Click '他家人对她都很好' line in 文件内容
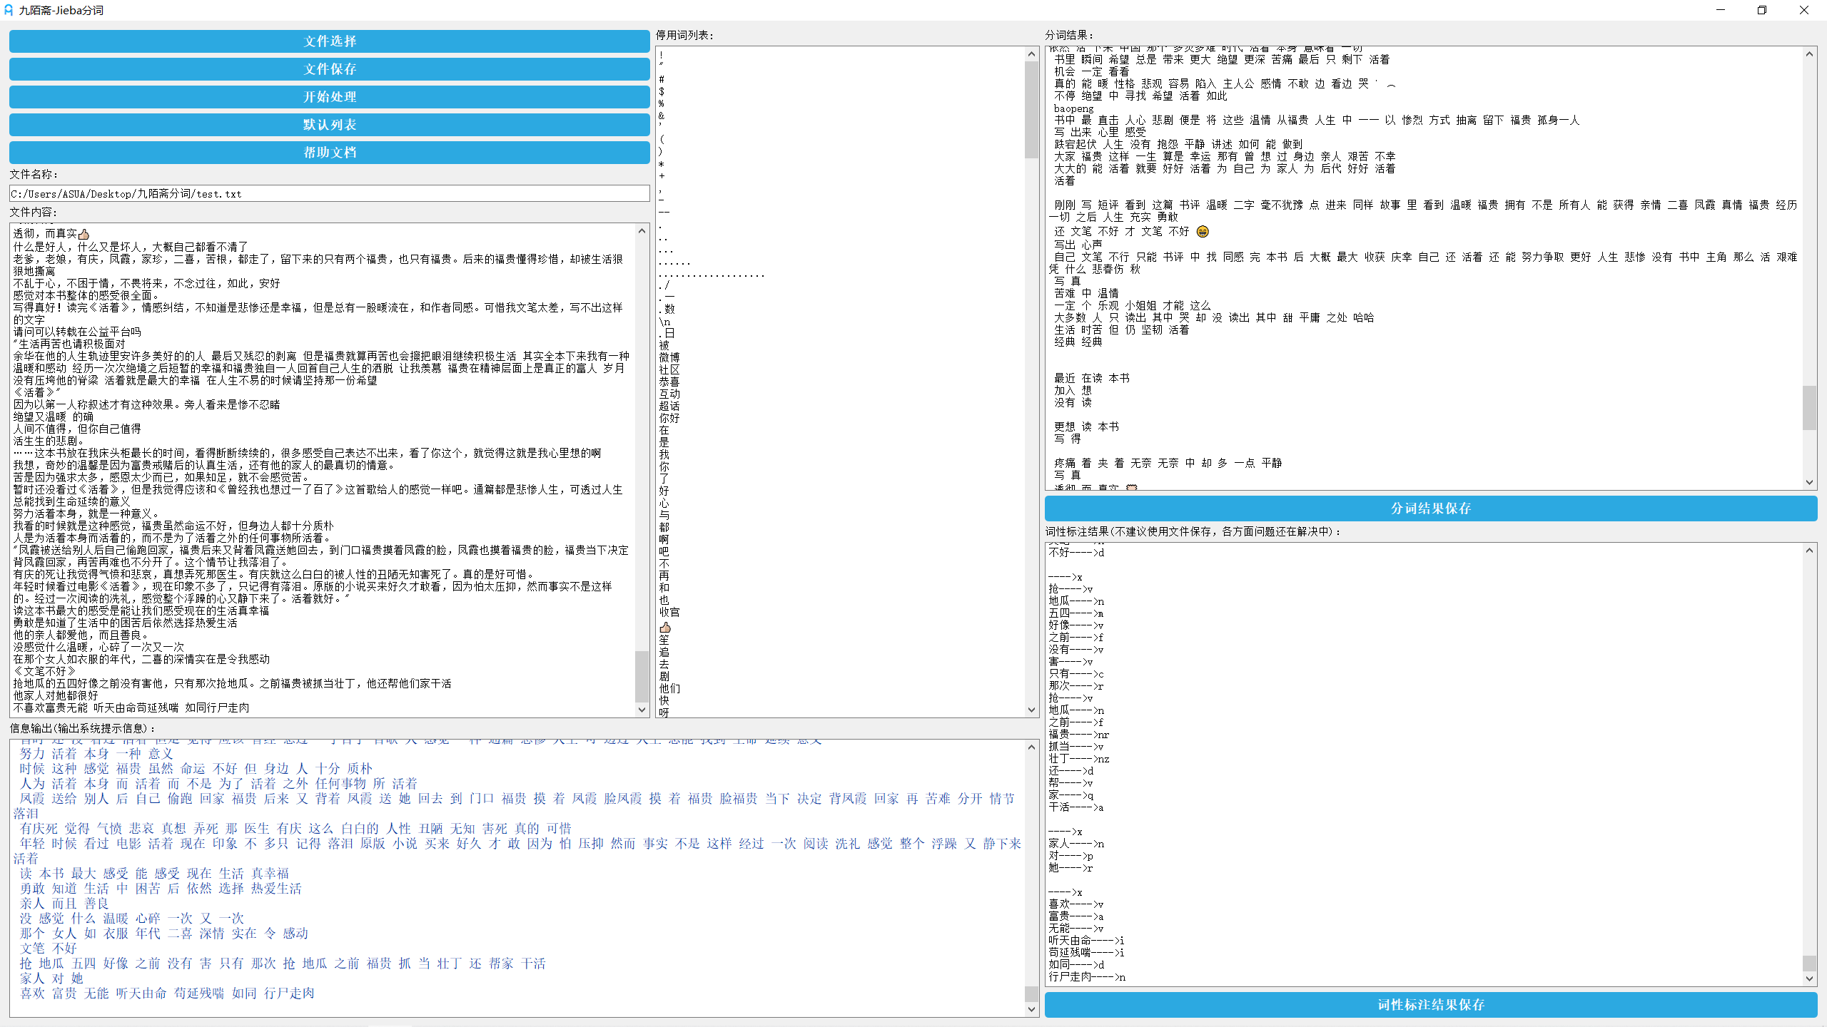This screenshot has height=1027, width=1827. (56, 695)
